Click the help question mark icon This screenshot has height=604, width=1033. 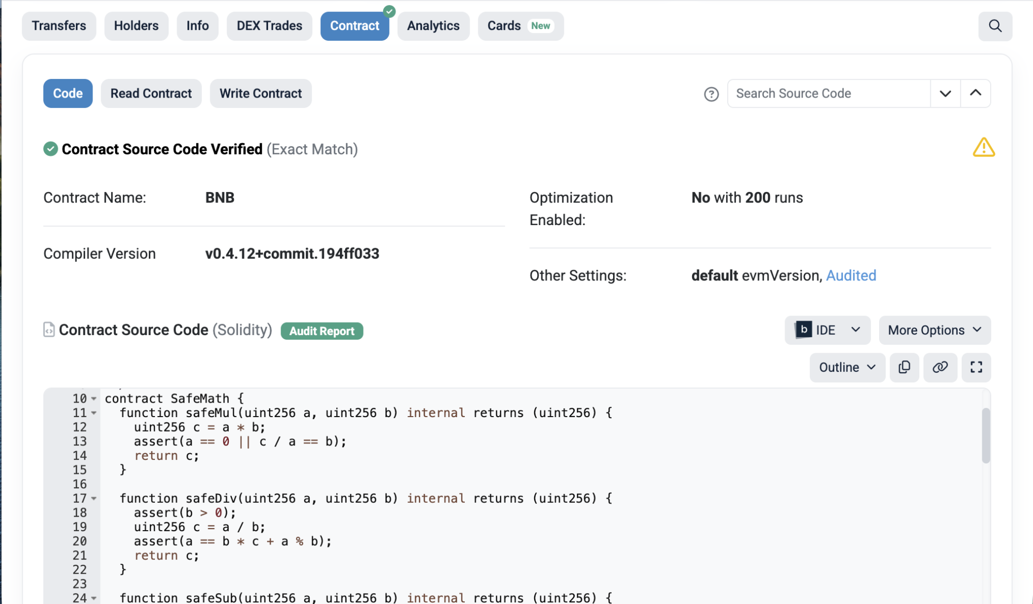pyautogui.click(x=711, y=94)
